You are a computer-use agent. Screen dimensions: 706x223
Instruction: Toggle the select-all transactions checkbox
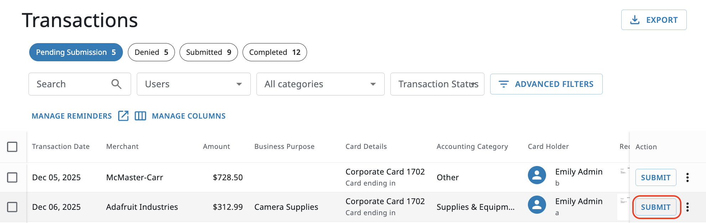point(12,147)
